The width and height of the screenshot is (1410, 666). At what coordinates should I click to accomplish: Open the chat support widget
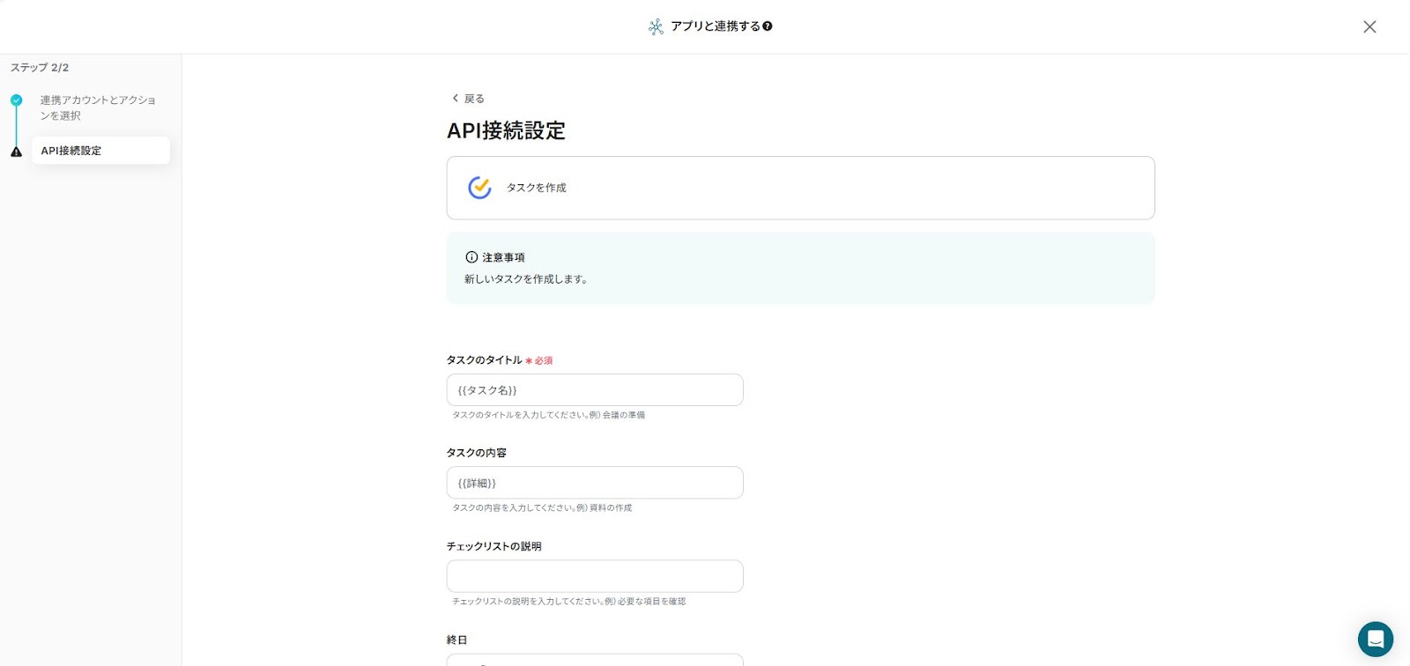[1375, 639]
